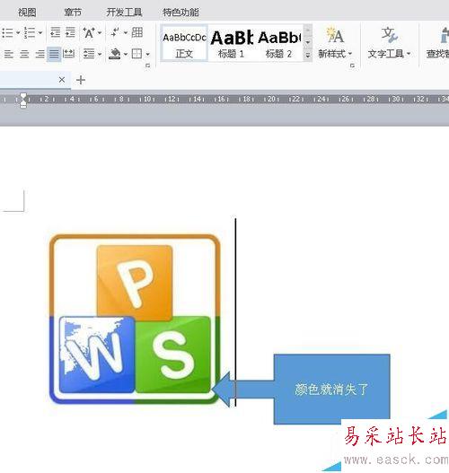The image size is (449, 473).
Task: Click the grid-shaped icon beside paragraph marks
Action: [137, 32]
